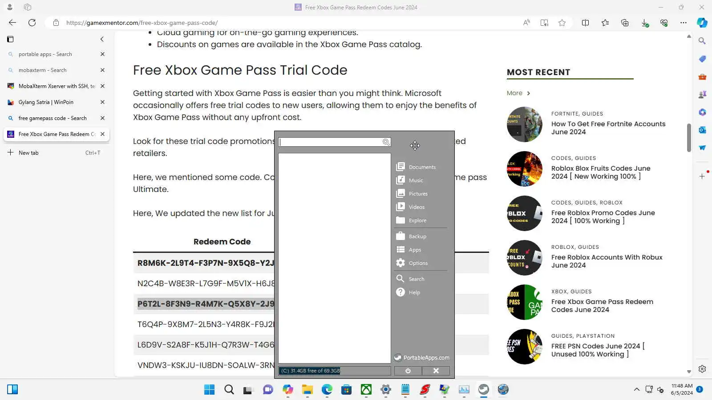Open 'How To Get Free Fortnite Accounts' article
The height and width of the screenshot is (400, 712).
pyautogui.click(x=608, y=128)
